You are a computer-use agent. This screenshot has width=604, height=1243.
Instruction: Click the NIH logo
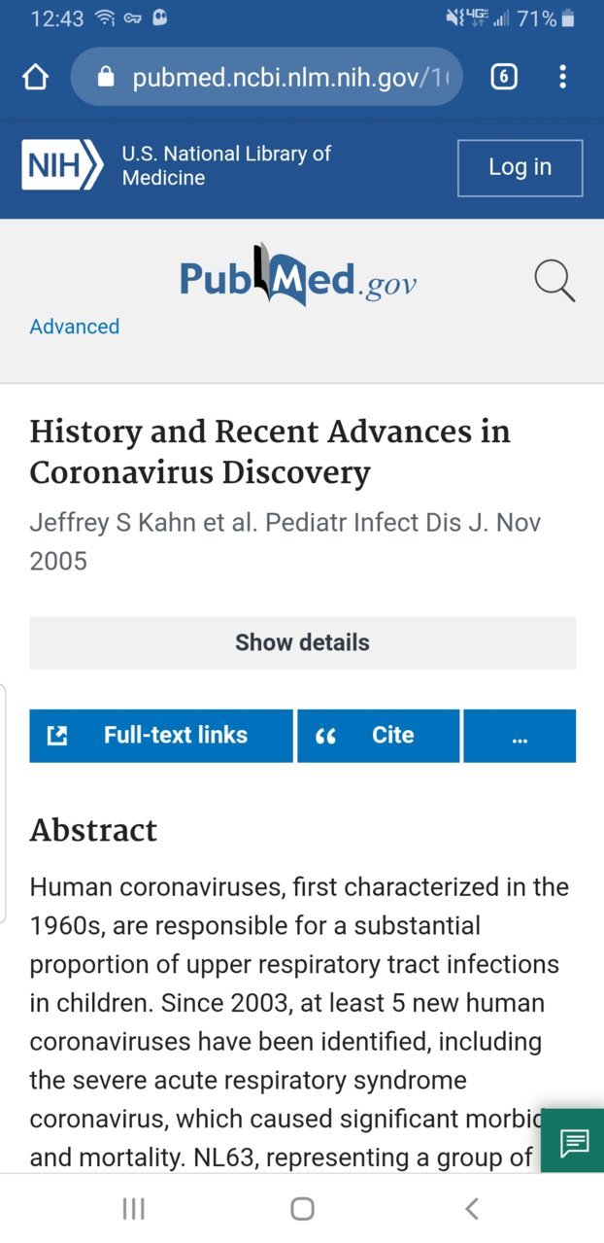pos(62,165)
